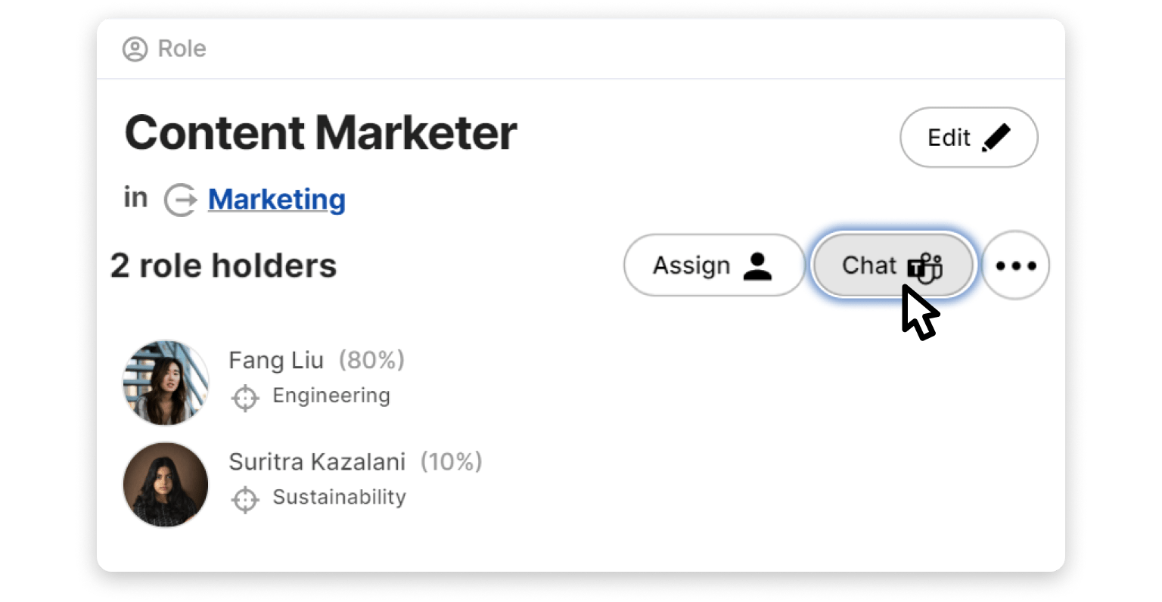Click the Role header label

coord(182,49)
